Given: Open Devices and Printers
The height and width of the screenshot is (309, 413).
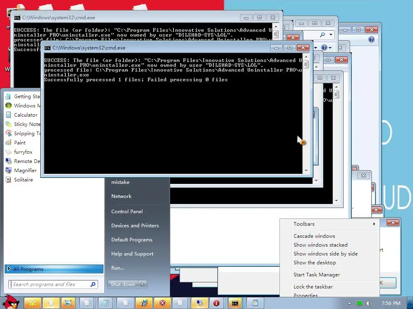Looking at the screenshot, I should click(135, 225).
